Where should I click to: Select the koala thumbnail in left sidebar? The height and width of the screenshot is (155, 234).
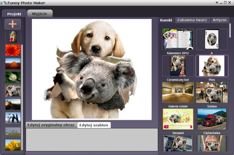click(13, 91)
